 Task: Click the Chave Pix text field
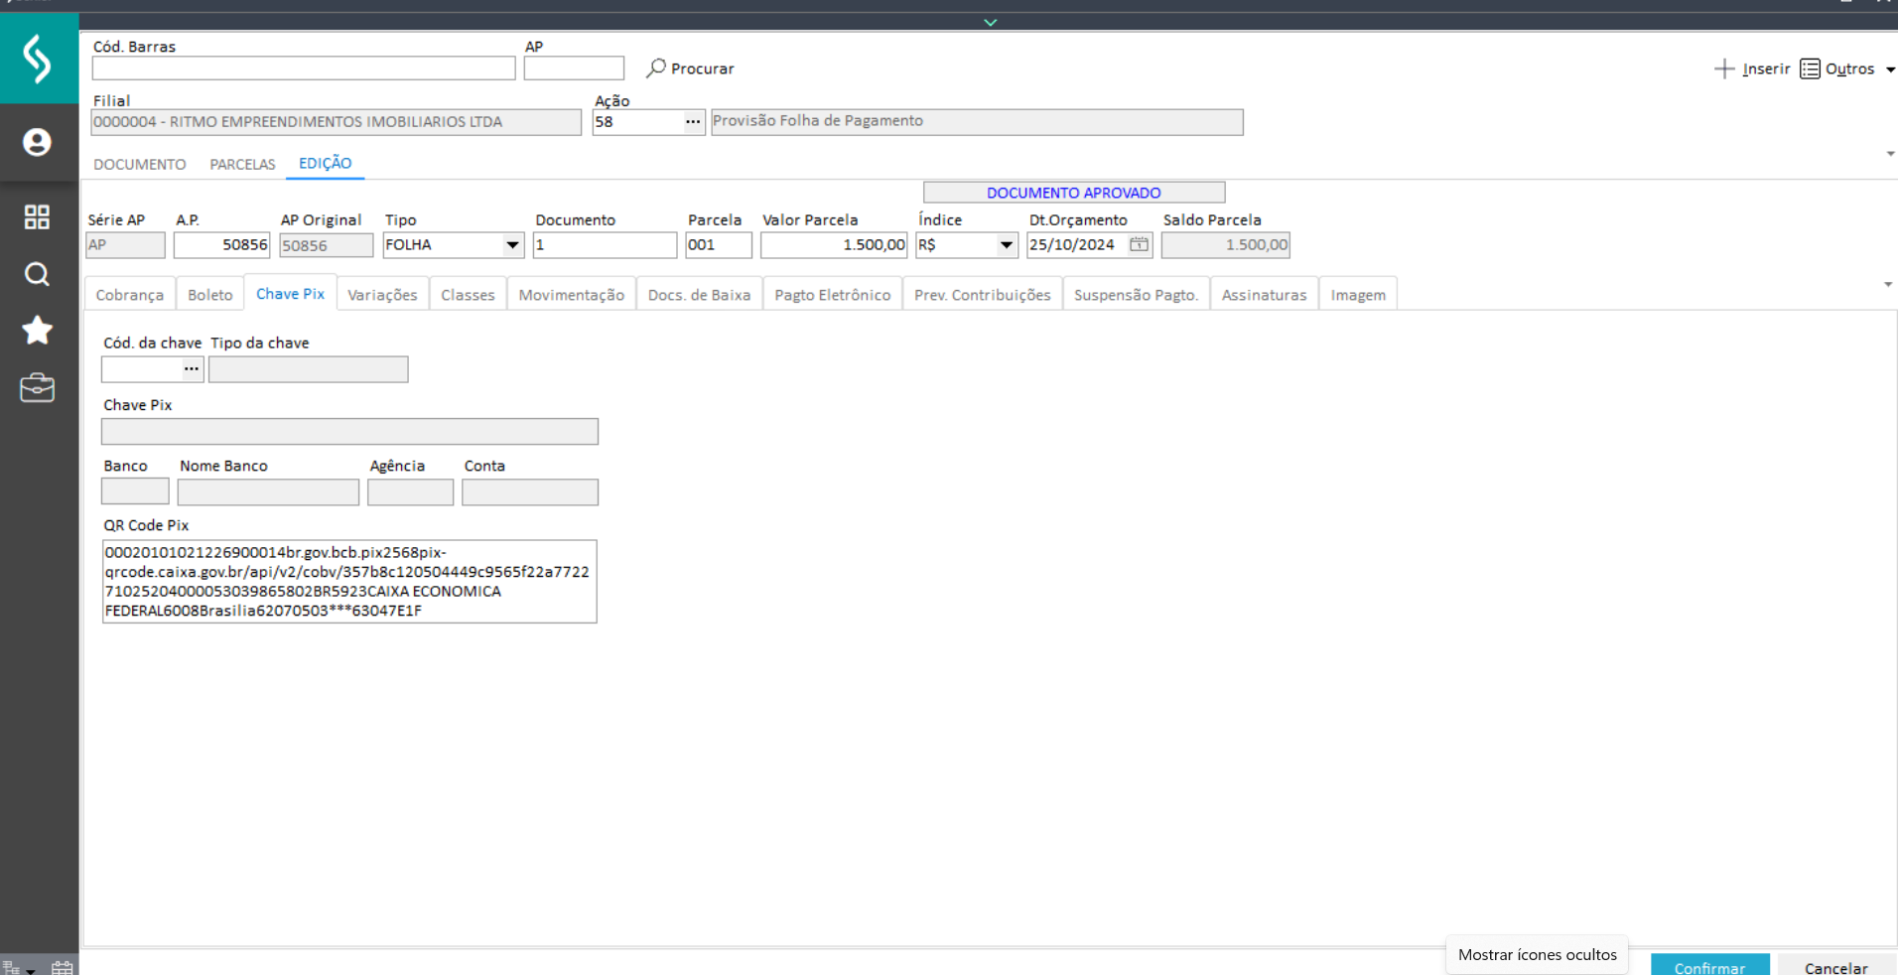tap(349, 431)
